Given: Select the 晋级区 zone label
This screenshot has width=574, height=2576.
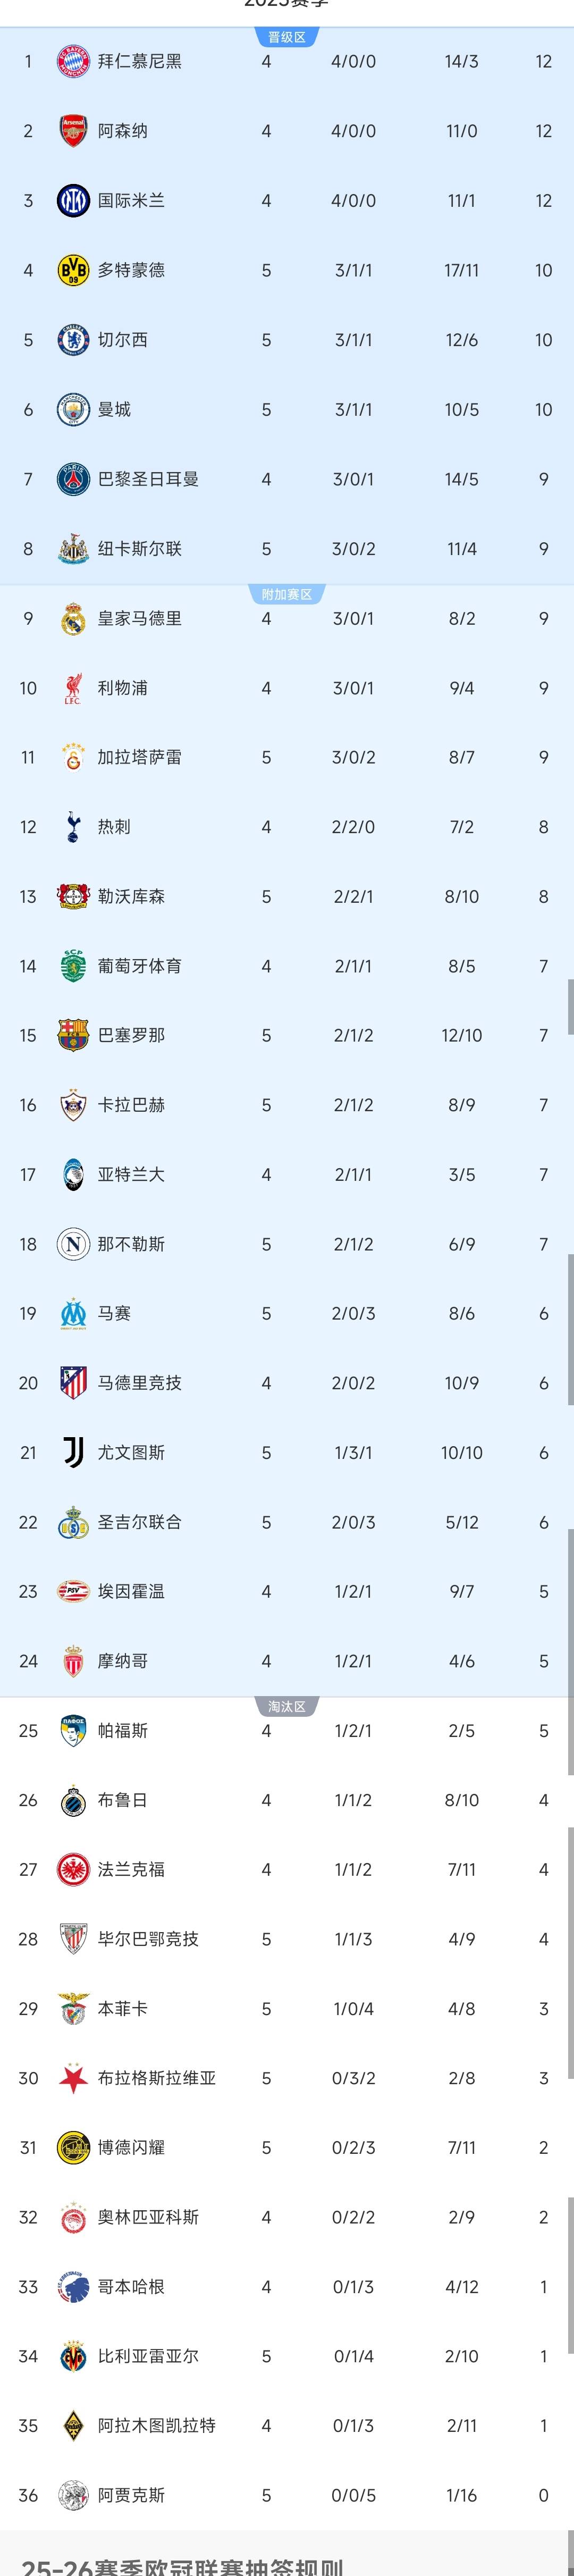Looking at the screenshot, I should [287, 38].
